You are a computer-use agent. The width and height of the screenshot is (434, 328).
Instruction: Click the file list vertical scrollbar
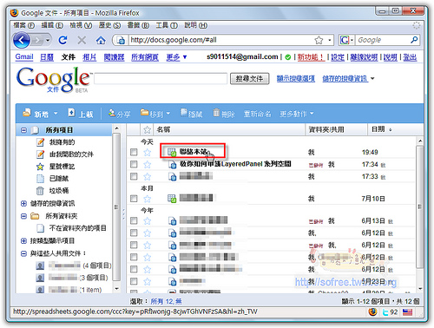[419, 207]
